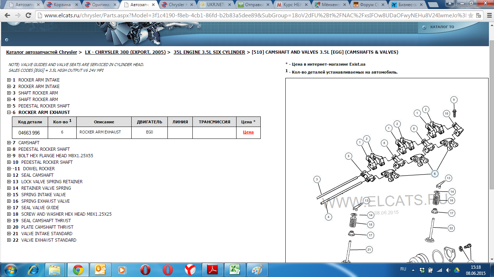Launch Internet Explorer from the taskbar
This screenshot has width=494, height=277.
(x=34, y=270)
